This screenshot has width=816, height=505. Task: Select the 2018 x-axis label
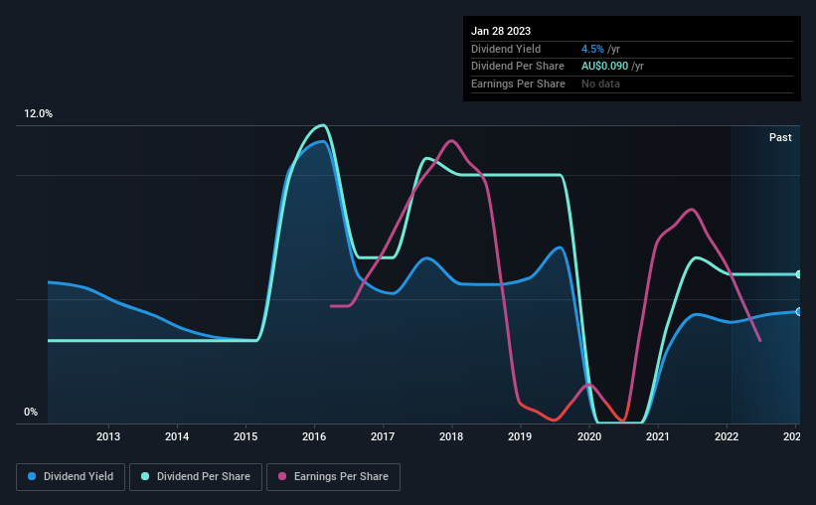(x=451, y=436)
